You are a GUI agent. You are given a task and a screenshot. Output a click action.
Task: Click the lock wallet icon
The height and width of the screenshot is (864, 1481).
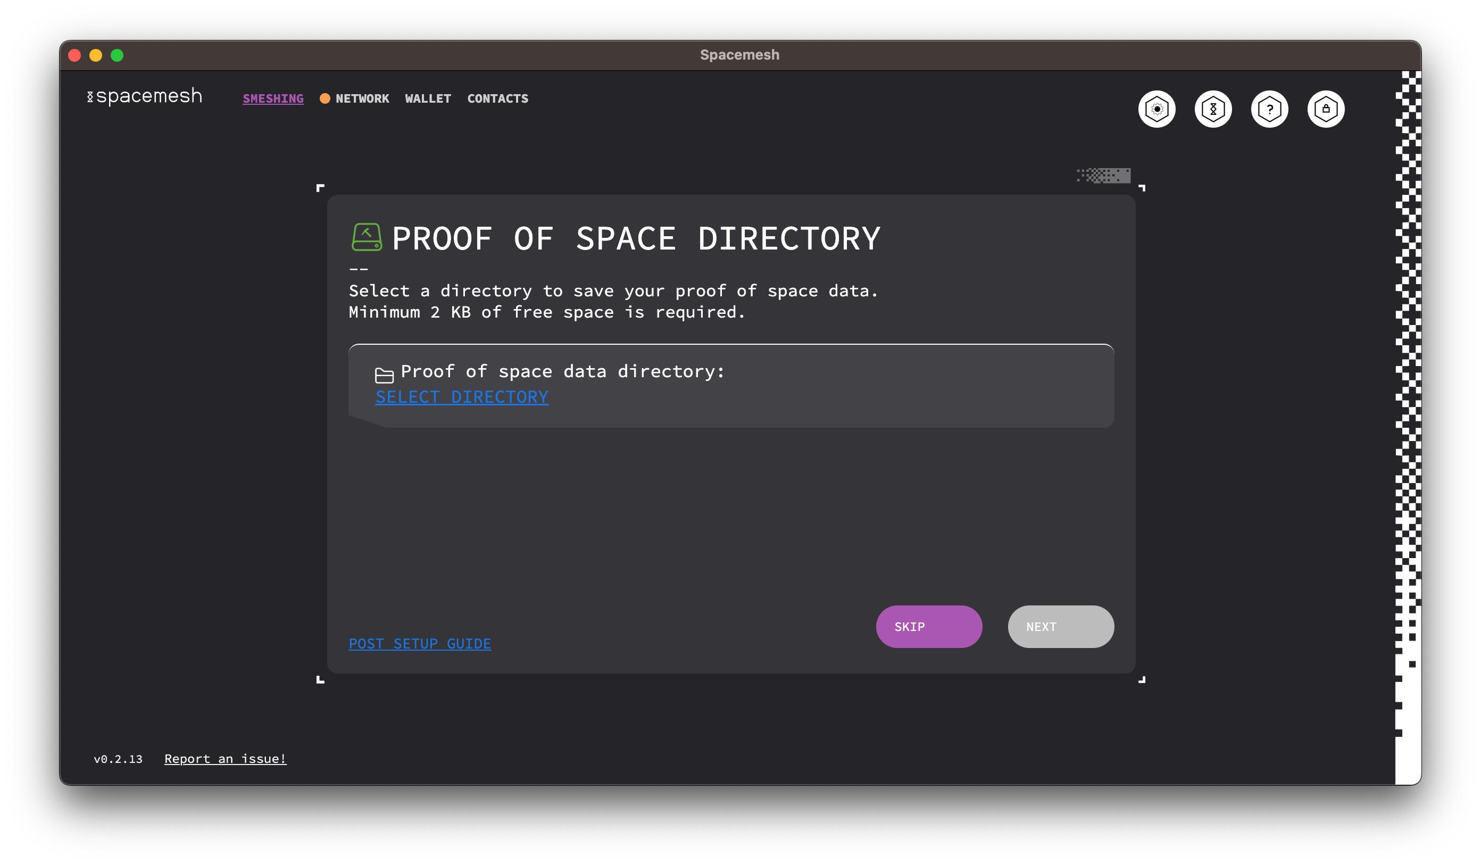click(1326, 109)
